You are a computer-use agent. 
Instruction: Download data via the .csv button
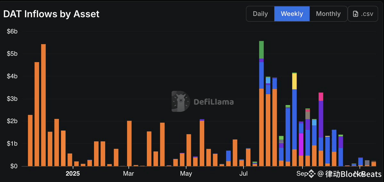[363, 14]
